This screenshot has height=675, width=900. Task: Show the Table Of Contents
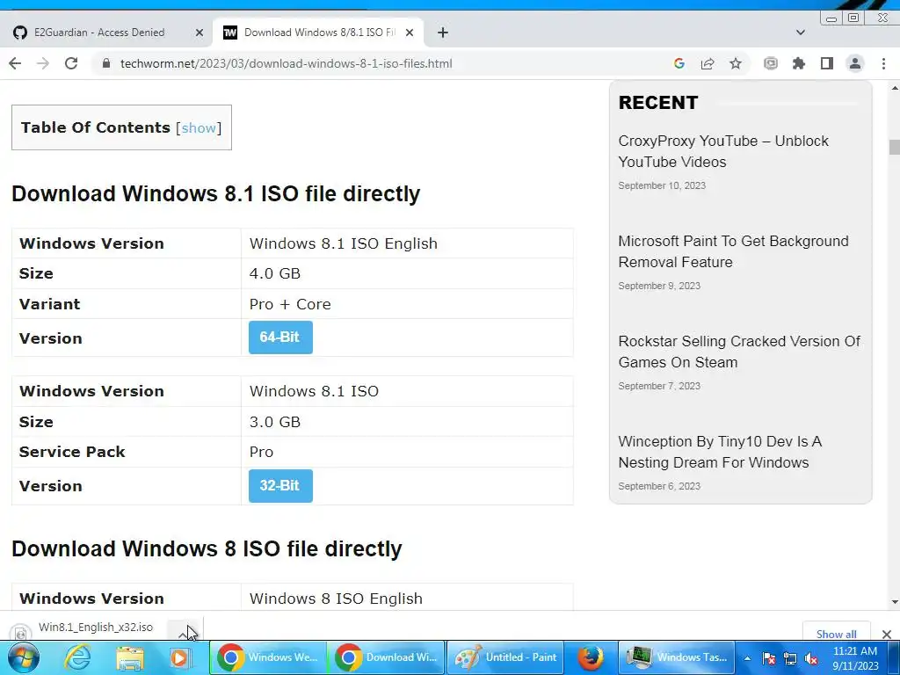(199, 128)
